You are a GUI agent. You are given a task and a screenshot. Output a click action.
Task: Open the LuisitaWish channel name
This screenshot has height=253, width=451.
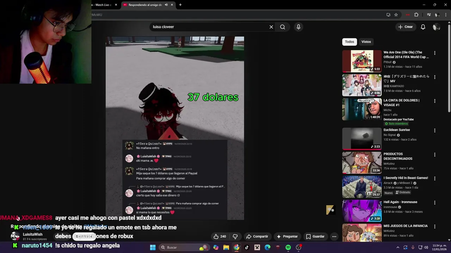32,234
